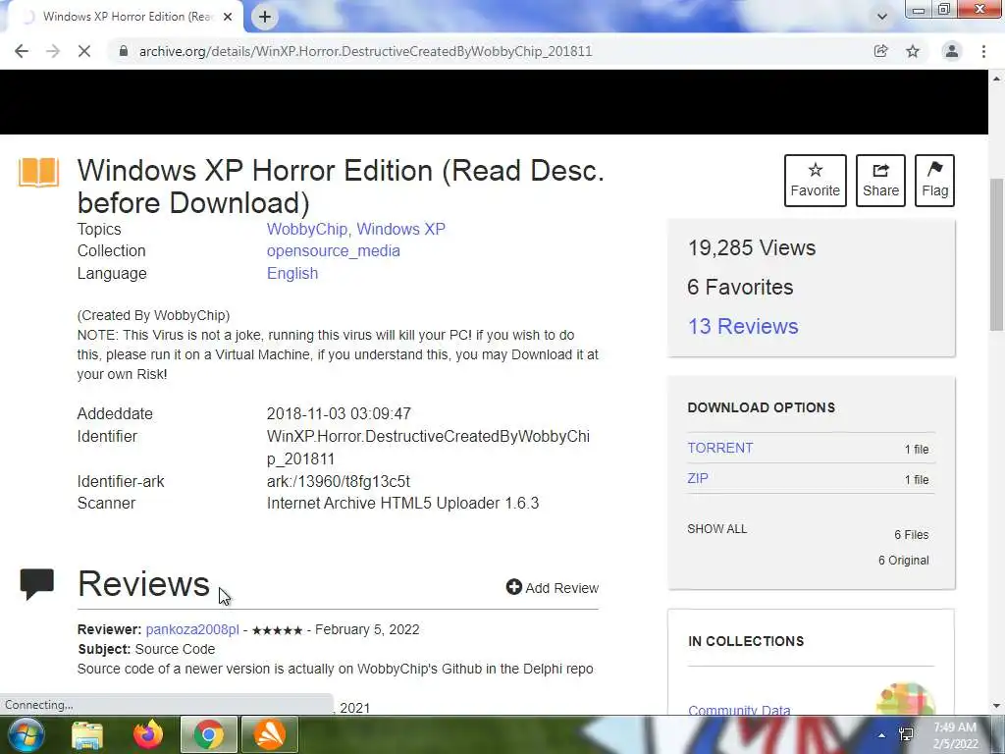Click the Addeddate value '2018-11-03 03:09:47'
1005x754 pixels.
(x=339, y=413)
